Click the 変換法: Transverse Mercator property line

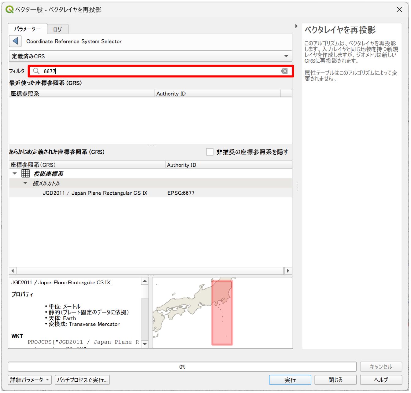point(84,324)
